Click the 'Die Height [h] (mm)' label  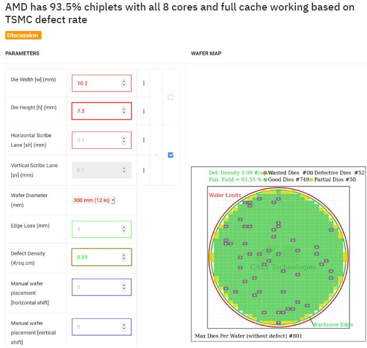tap(34, 107)
